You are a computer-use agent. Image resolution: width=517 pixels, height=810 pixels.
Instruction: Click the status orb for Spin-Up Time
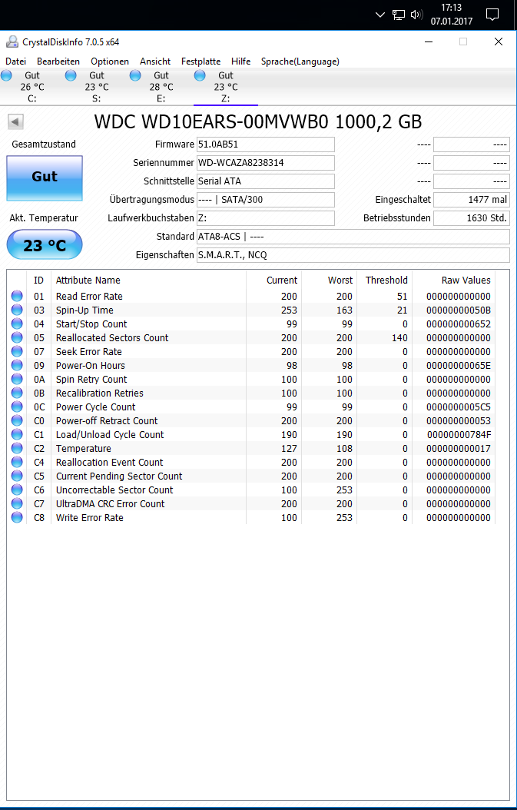pyautogui.click(x=17, y=310)
